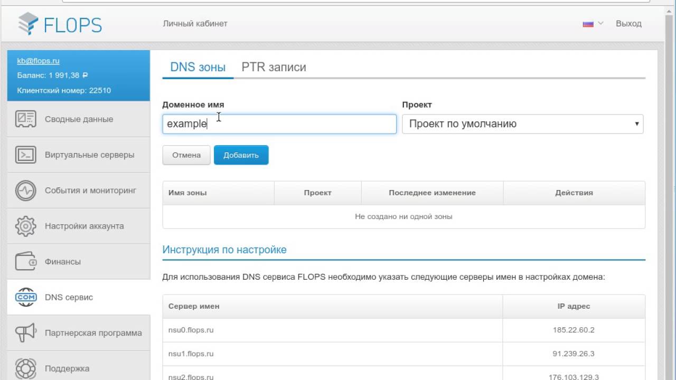The image size is (676, 380).
Task: Click the Последнее изменение column header
Action: (x=432, y=193)
